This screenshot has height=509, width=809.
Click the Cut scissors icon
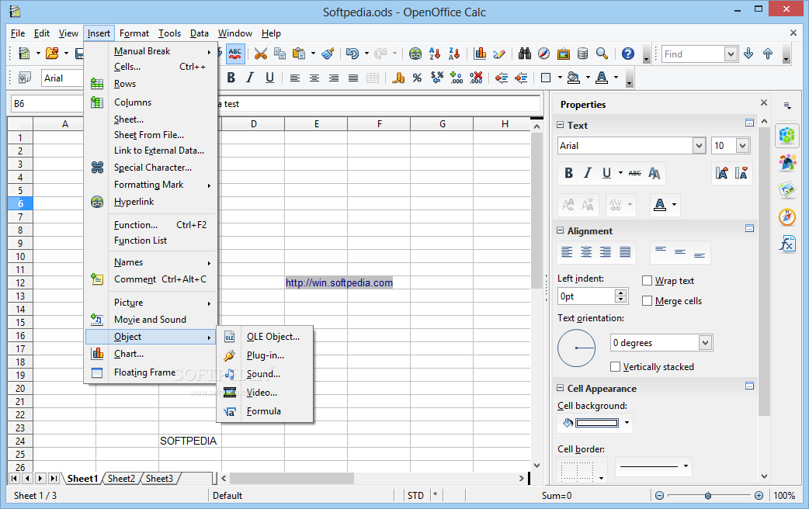point(261,54)
